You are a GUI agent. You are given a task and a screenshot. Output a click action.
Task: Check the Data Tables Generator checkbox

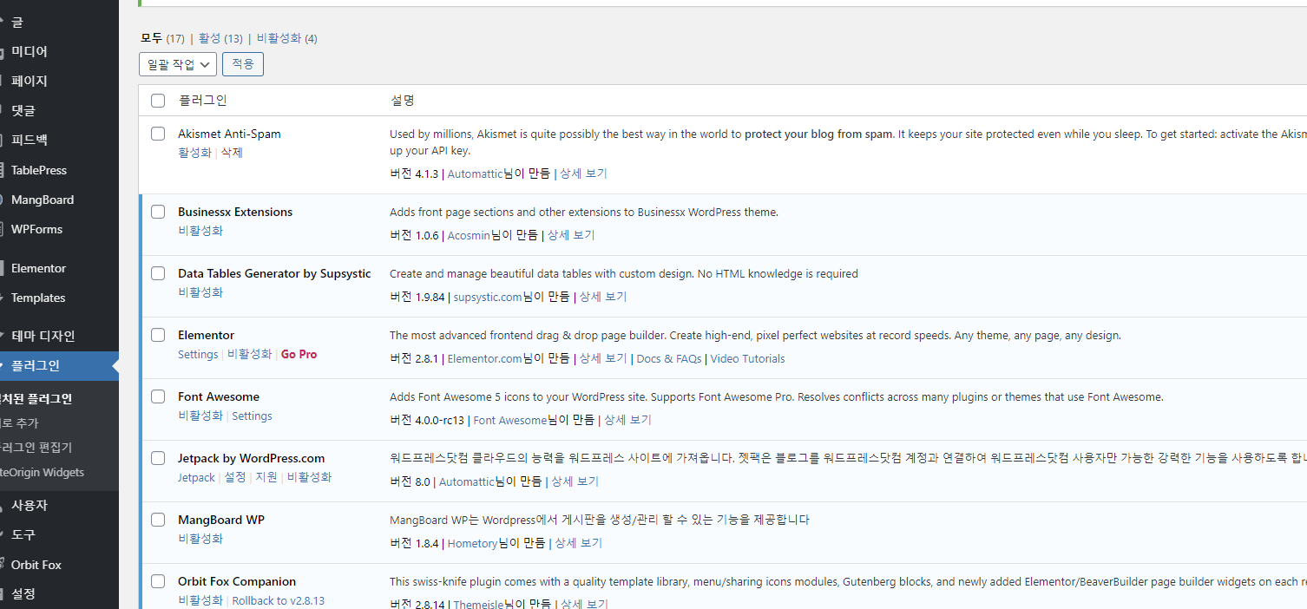(158, 273)
